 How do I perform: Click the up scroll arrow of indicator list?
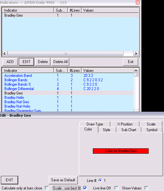click(x=136, y=70)
